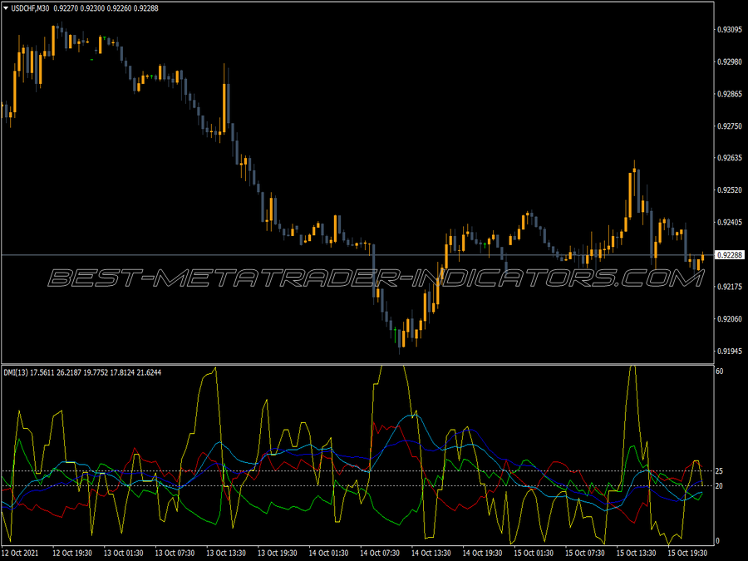748x561 pixels.
Task: Click price axis value 0.92520
Action: pos(730,189)
